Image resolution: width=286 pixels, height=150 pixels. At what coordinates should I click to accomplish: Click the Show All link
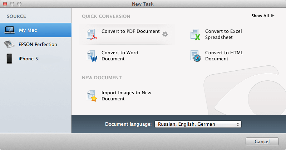pos(260,16)
